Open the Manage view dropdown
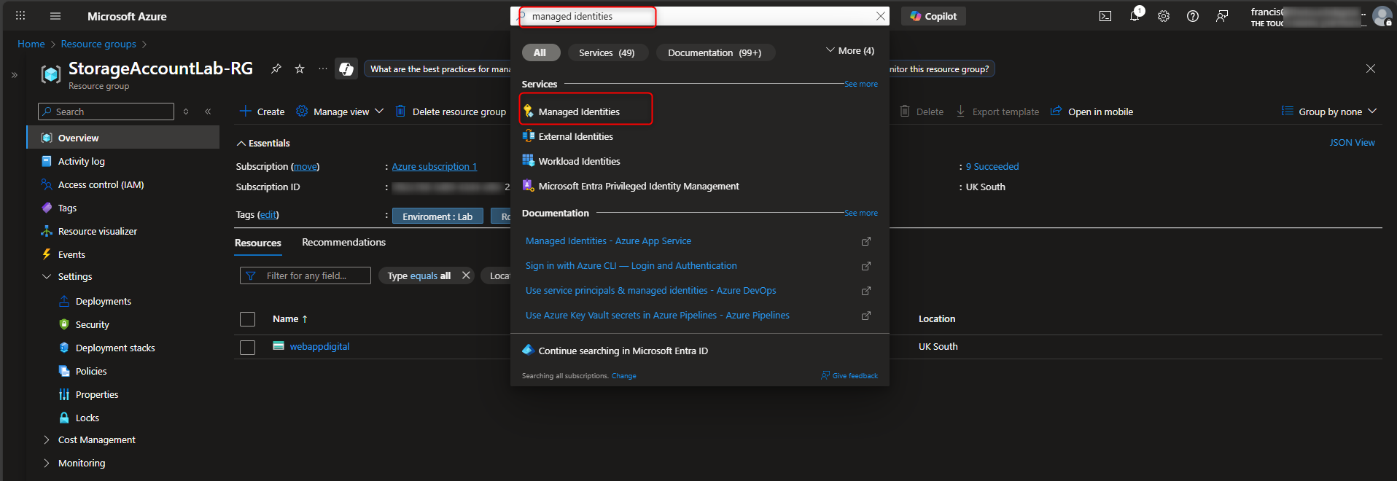This screenshot has width=1397, height=481. (x=340, y=112)
